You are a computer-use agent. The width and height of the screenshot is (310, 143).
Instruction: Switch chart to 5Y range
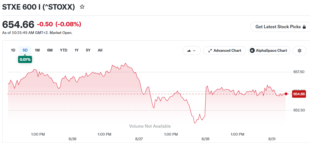88,50
